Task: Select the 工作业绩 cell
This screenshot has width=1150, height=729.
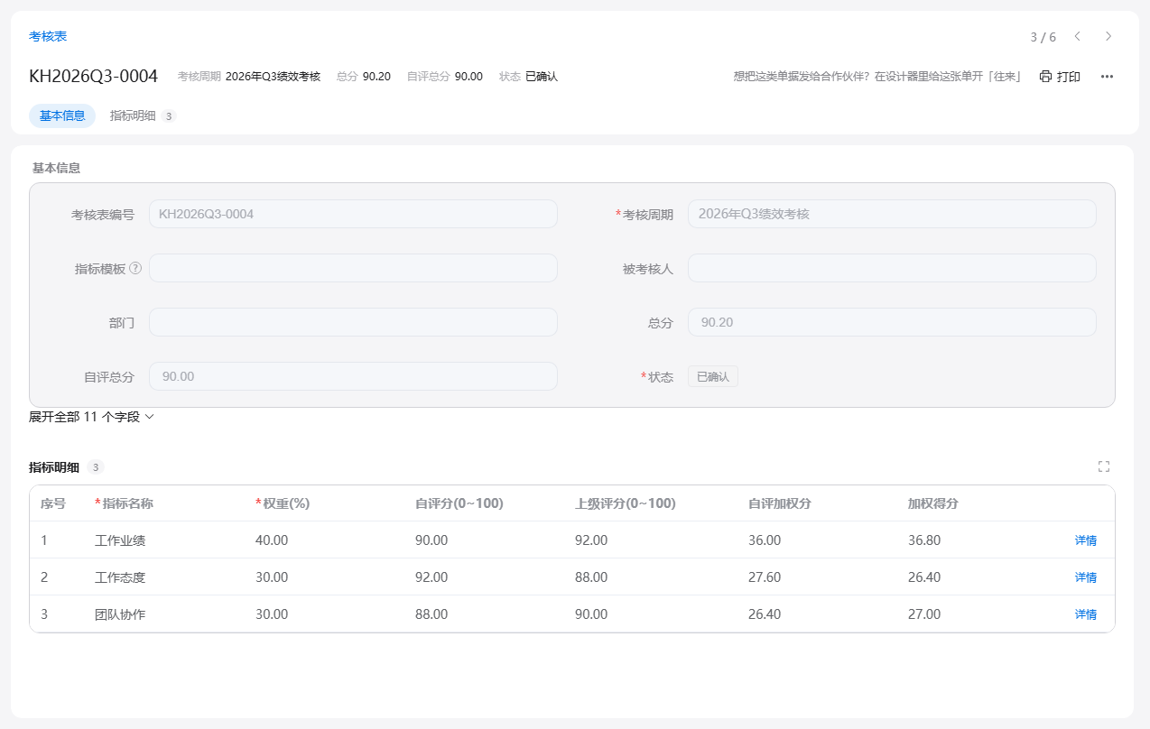Action: point(120,540)
